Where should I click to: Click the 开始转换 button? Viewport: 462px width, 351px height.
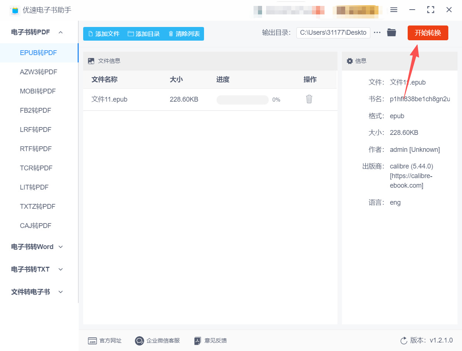[x=428, y=33]
